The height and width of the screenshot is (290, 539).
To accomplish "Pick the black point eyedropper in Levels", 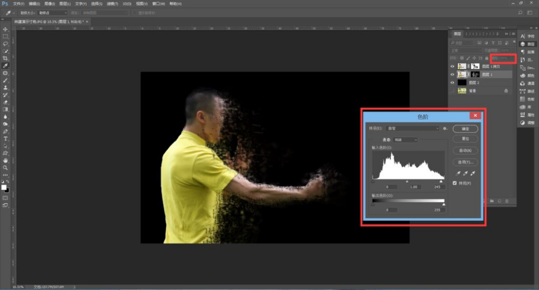I will (x=458, y=173).
